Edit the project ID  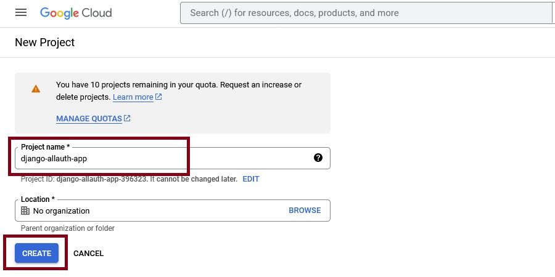250,179
